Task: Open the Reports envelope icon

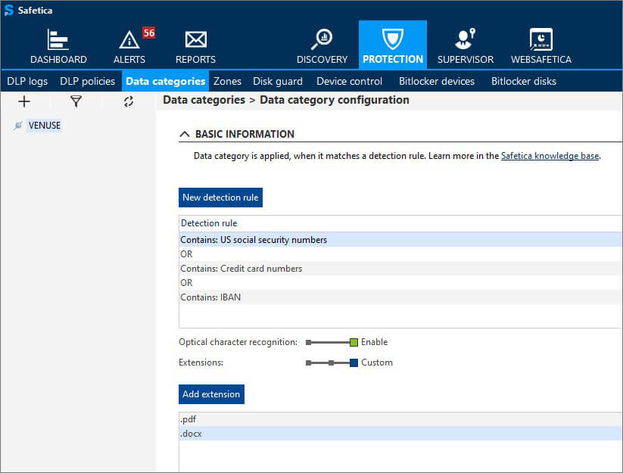Action: pyautogui.click(x=195, y=39)
